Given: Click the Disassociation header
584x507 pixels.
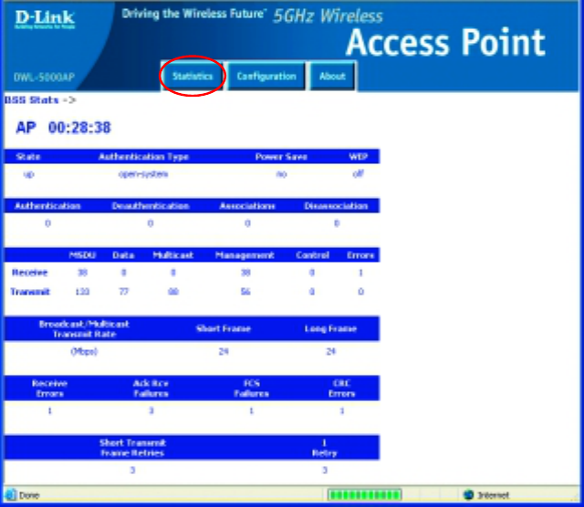Looking at the screenshot, I should coord(337,206).
